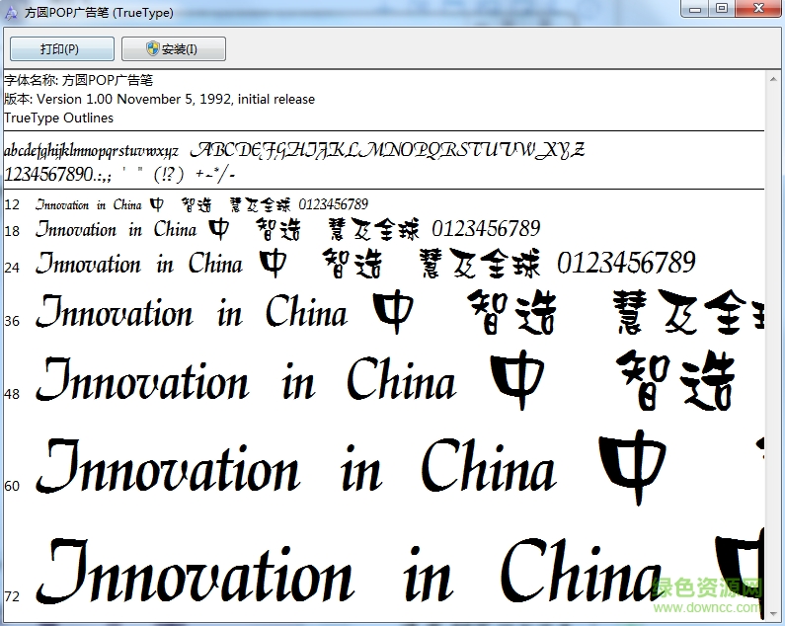This screenshot has height=626, width=785.
Task: Click the size label '18'
Action: point(12,231)
